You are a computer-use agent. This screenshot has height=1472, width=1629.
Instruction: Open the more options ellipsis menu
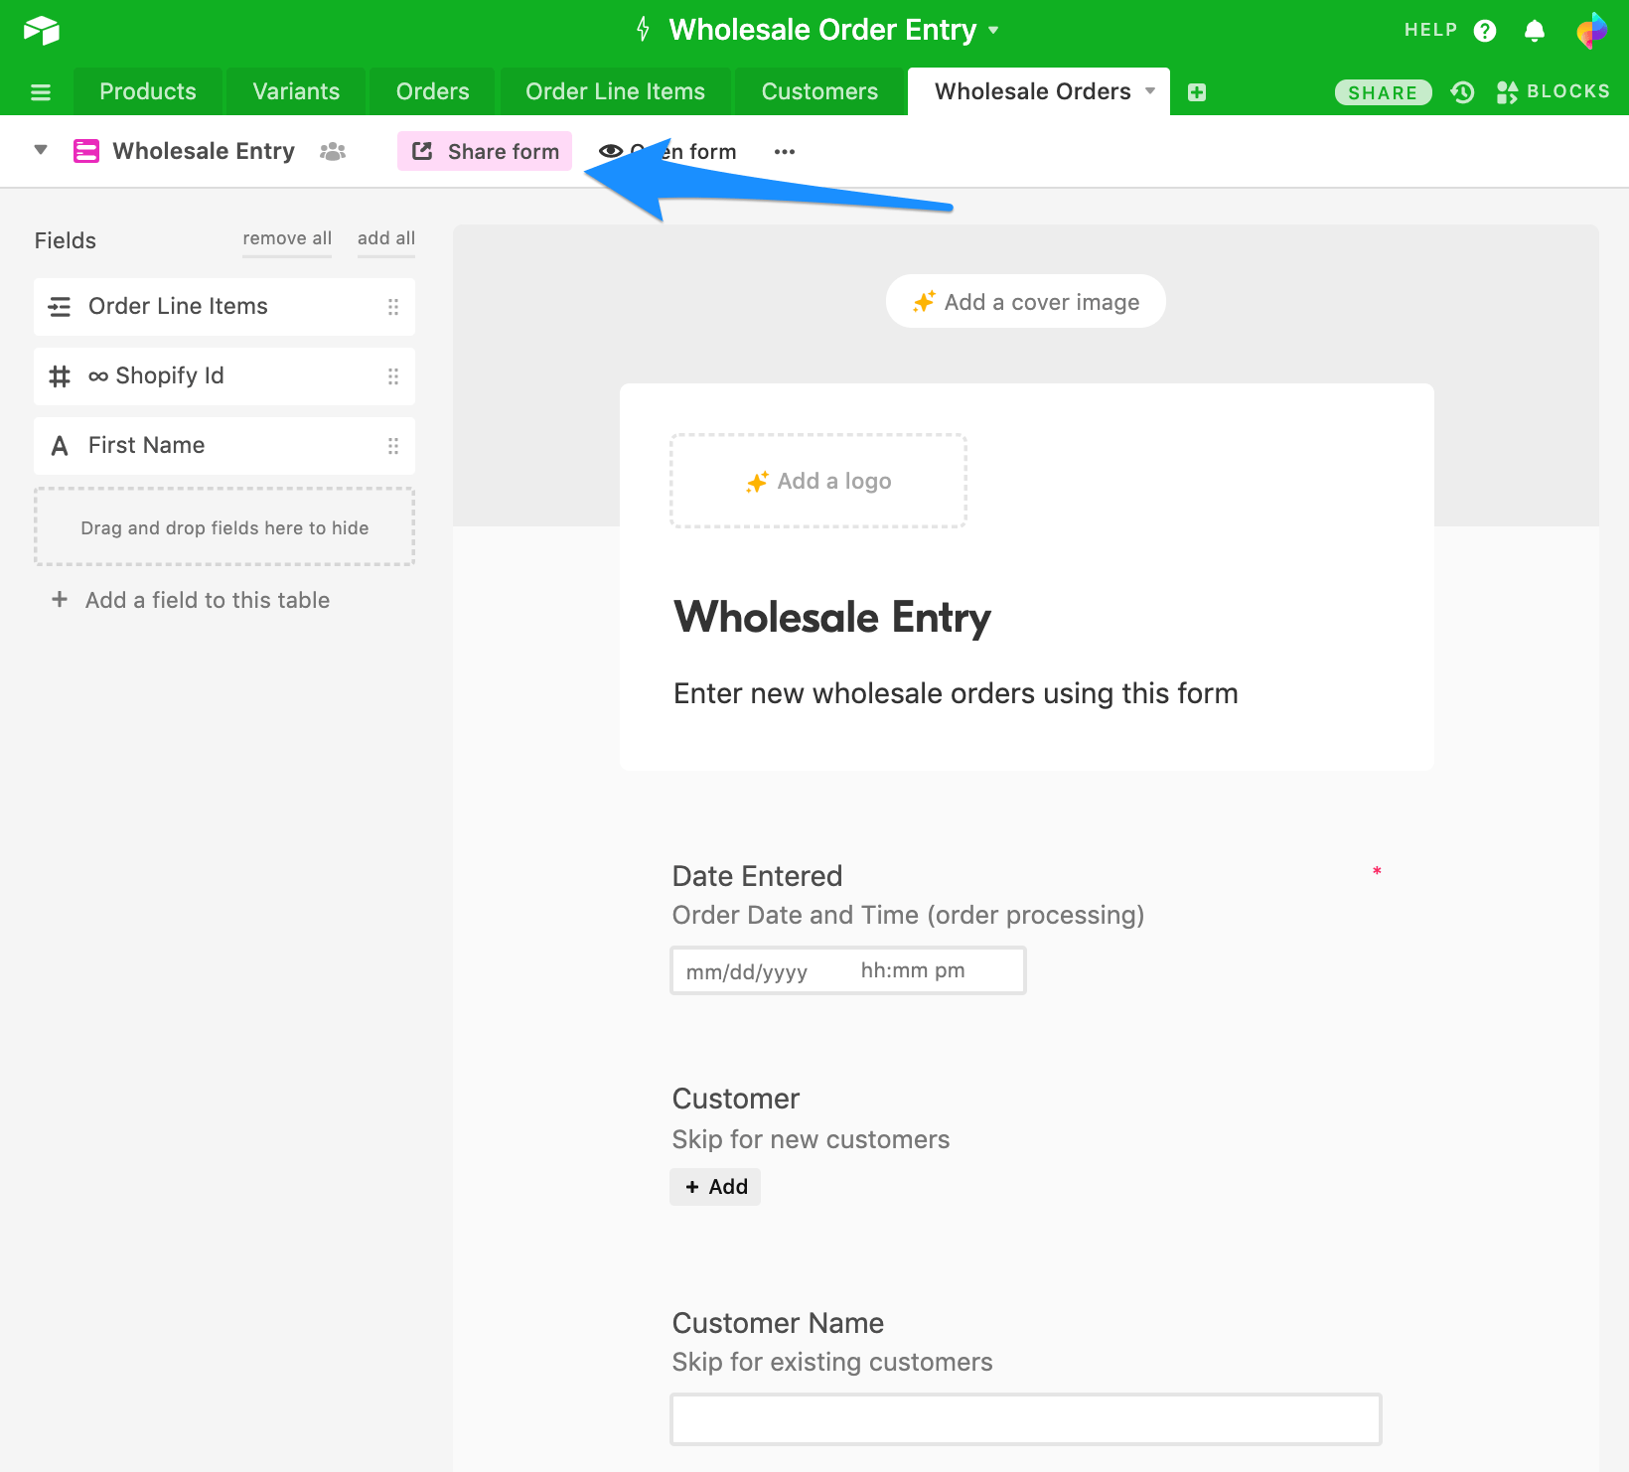784,152
